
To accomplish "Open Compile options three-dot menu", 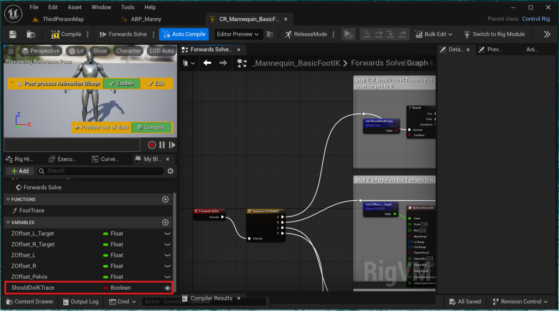I will click(x=88, y=34).
